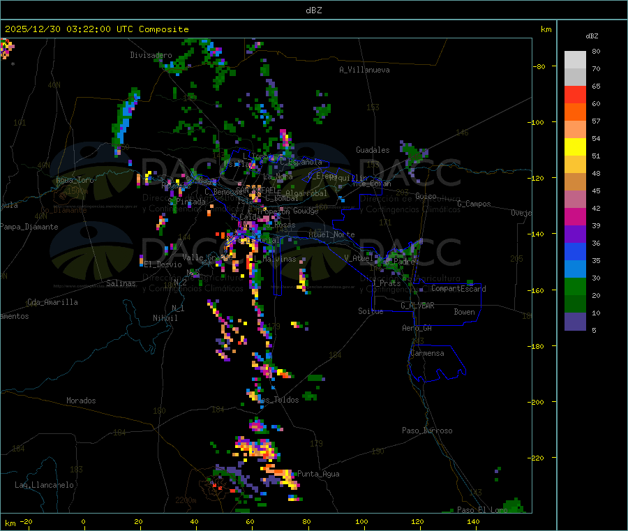Select the yellow 51-54 dBZ legend color
The height and width of the screenshot is (531, 628).
pos(575,147)
